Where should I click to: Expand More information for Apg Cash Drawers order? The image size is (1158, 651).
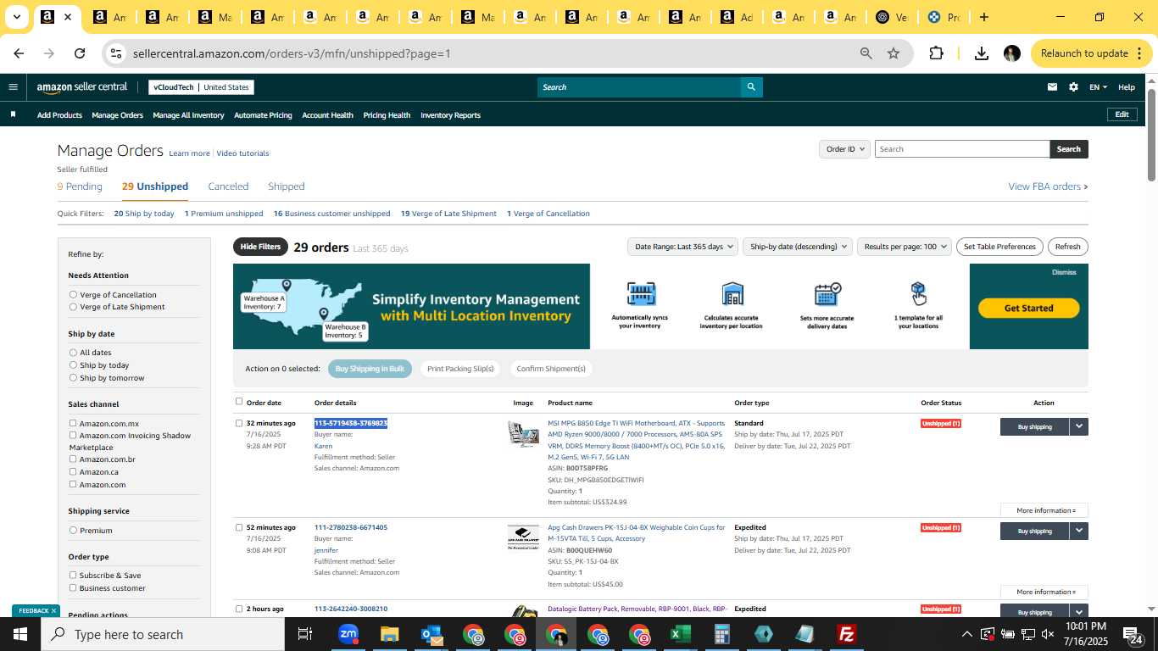click(1045, 592)
